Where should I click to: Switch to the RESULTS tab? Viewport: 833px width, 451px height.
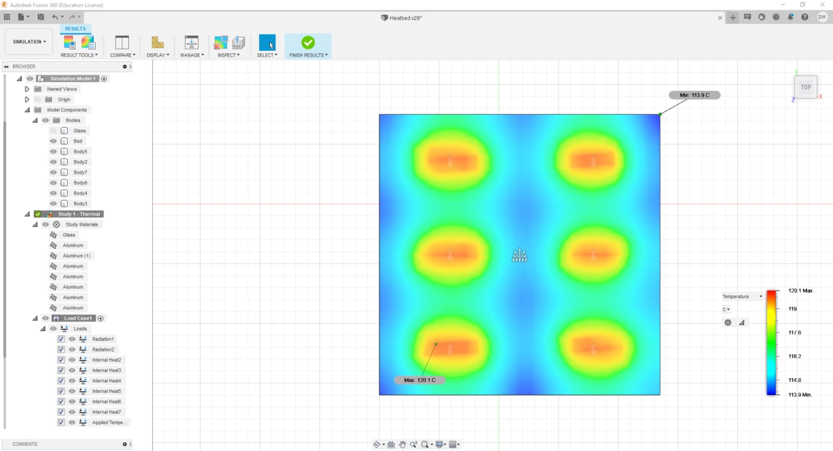pos(75,29)
